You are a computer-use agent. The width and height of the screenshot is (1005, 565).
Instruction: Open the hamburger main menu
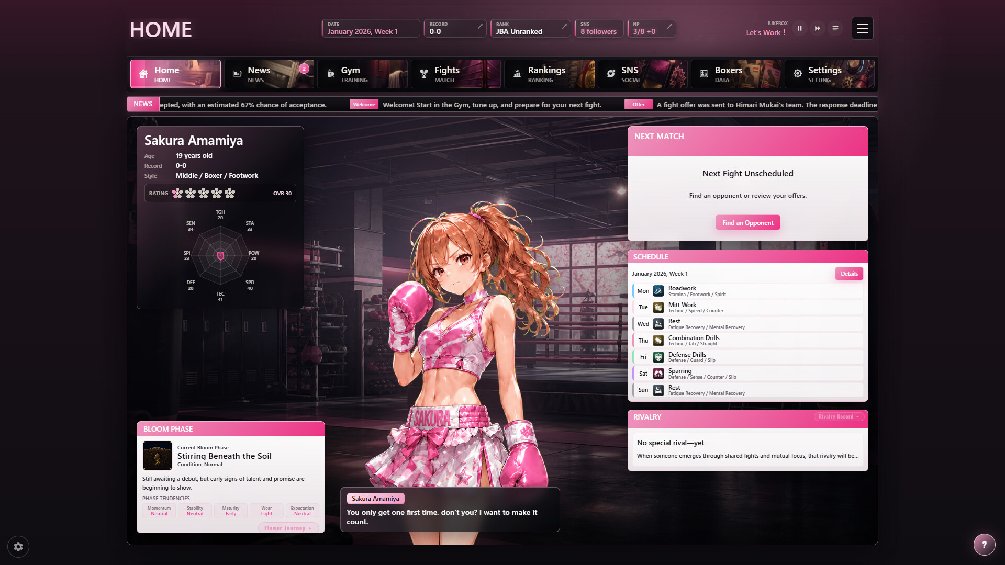[862, 28]
